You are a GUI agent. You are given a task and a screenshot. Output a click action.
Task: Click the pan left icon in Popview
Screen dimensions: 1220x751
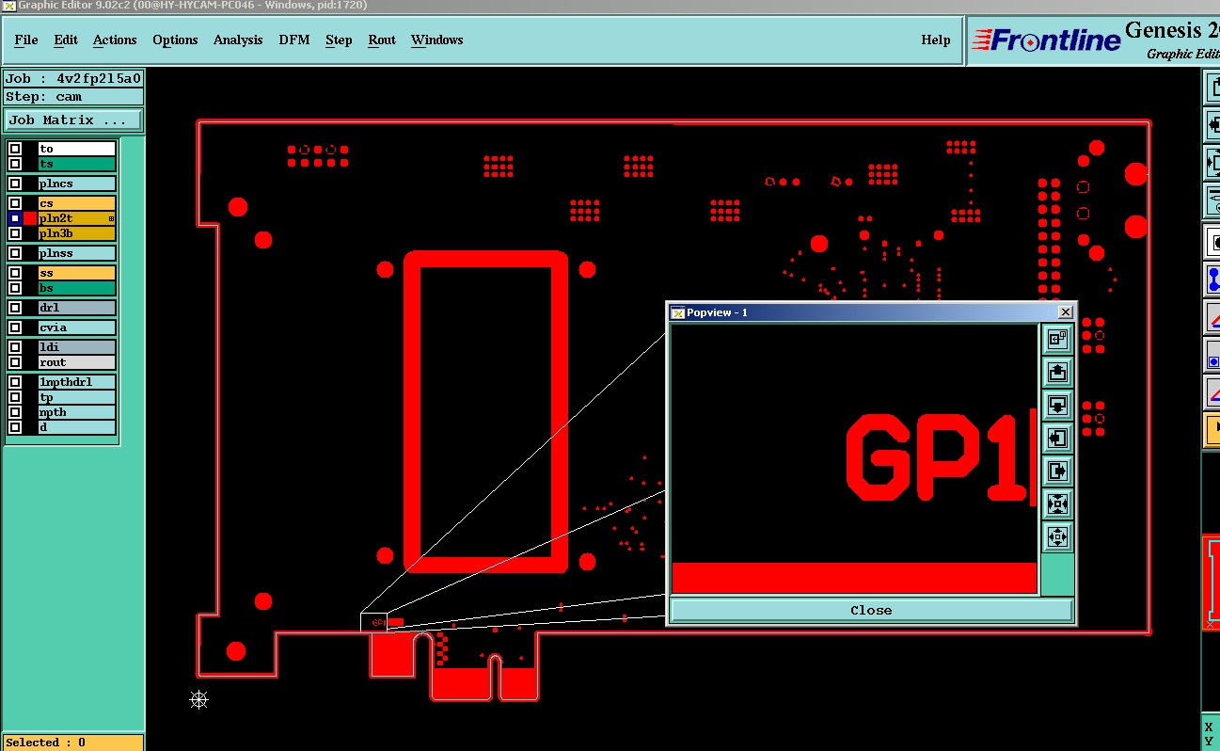1057,439
